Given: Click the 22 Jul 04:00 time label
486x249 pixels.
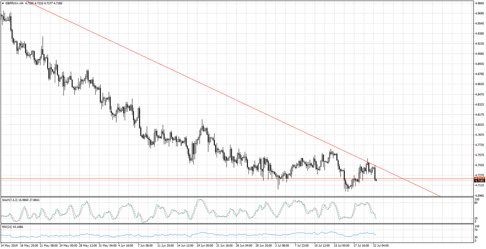Looking at the screenshot, I should point(381,246).
